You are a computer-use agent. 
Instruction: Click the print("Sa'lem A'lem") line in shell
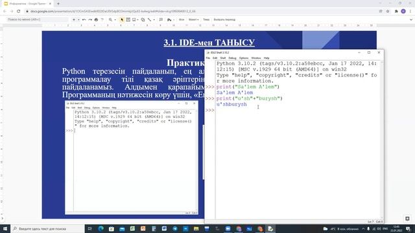pos(248,87)
